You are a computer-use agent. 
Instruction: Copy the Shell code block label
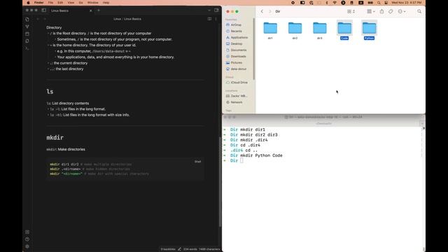[197, 162]
